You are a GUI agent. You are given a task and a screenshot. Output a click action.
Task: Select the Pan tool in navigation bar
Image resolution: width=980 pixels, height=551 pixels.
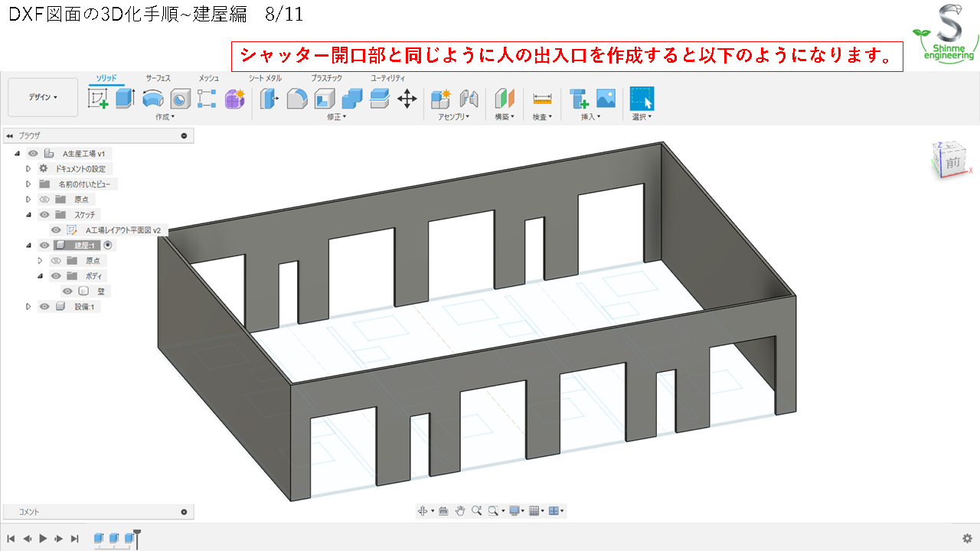pyautogui.click(x=460, y=510)
